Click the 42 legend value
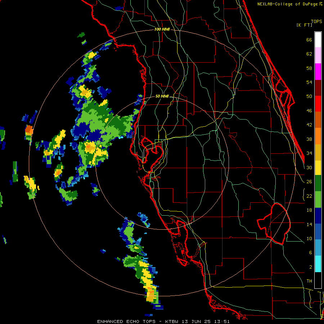This screenshot has height=324, width=324. click(x=309, y=125)
